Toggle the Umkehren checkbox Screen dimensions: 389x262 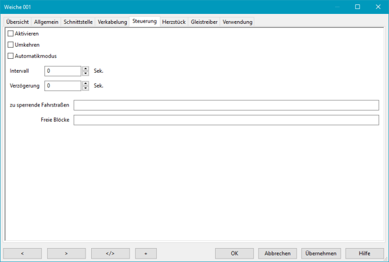click(x=11, y=45)
